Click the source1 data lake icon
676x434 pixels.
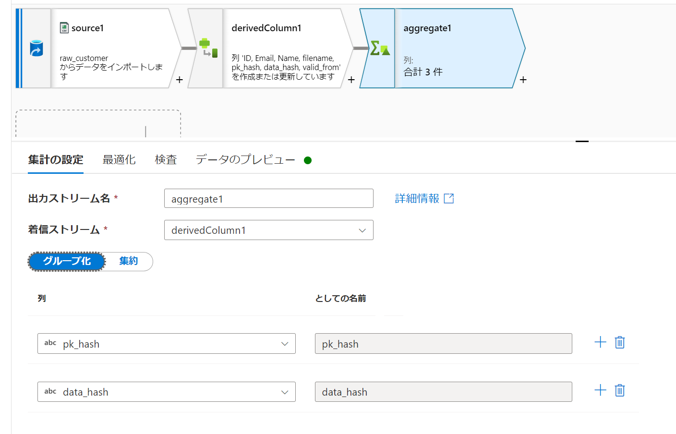pos(36,48)
